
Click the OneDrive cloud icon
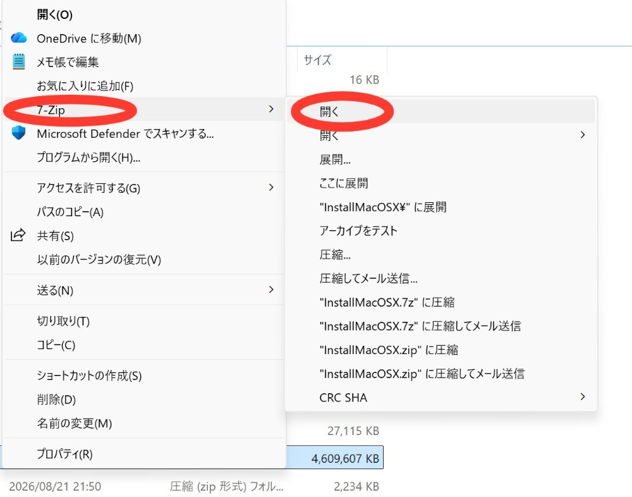tap(18, 38)
